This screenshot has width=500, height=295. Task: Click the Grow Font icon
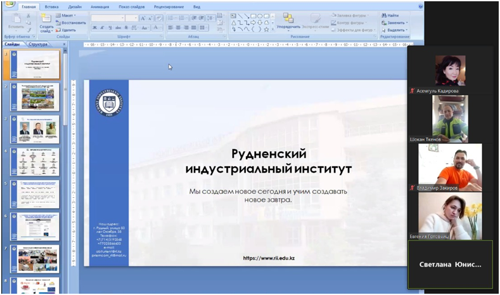(143, 18)
